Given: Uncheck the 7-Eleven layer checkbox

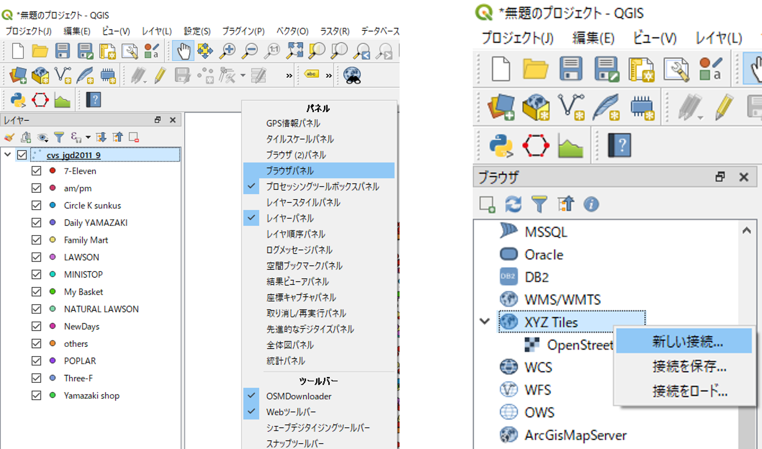Looking at the screenshot, I should [x=37, y=171].
